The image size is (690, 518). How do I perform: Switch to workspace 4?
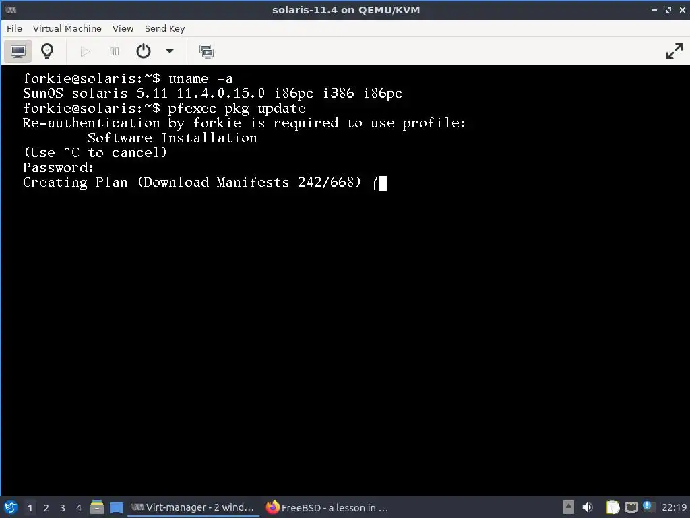click(79, 508)
